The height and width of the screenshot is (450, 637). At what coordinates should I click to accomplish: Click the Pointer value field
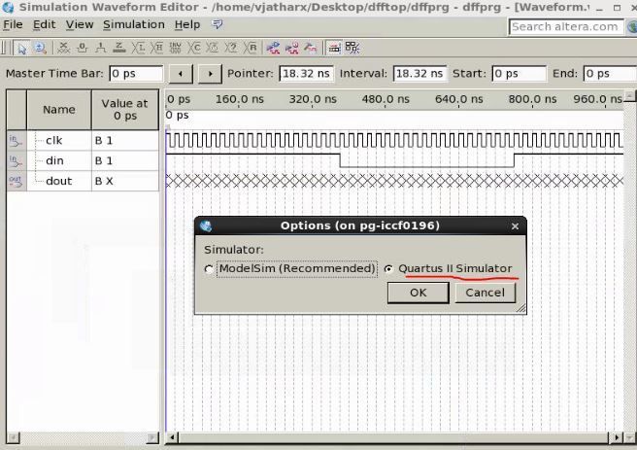point(306,74)
